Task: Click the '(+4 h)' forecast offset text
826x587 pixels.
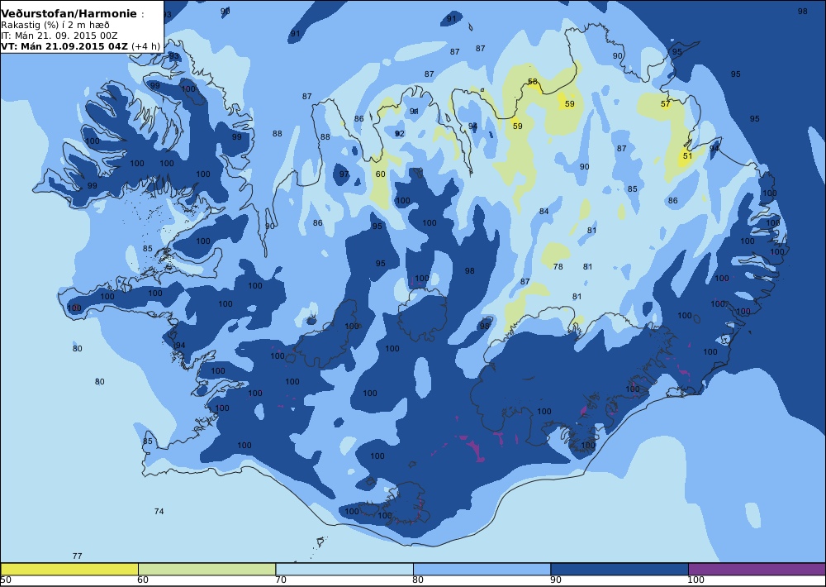Action: tap(145, 46)
